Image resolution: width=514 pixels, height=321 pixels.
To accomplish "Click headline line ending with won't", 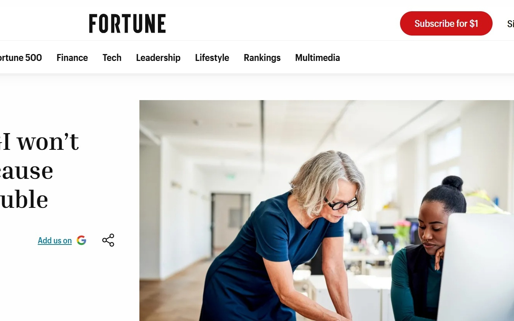I will click(x=39, y=141).
